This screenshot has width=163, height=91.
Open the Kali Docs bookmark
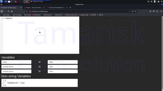(x=36, y=15)
